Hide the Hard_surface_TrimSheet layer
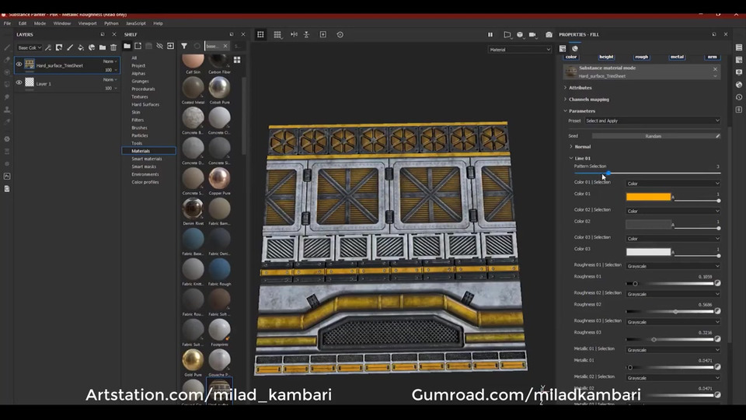 (19, 65)
